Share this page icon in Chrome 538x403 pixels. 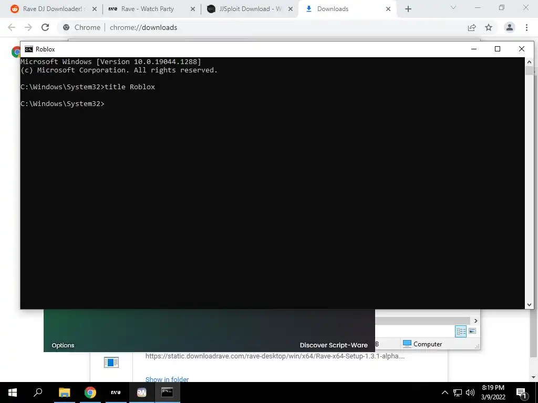coord(472,27)
